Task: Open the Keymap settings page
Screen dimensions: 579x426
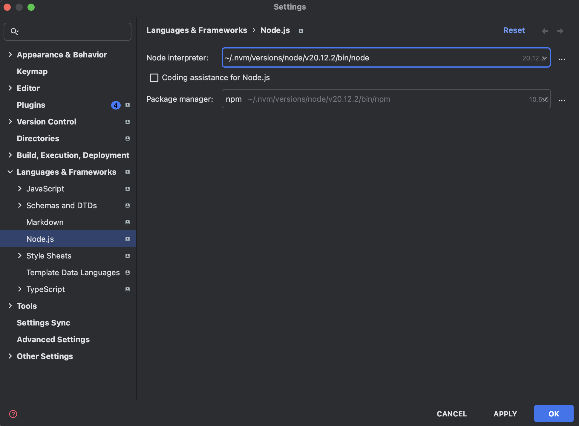Action: (x=32, y=71)
